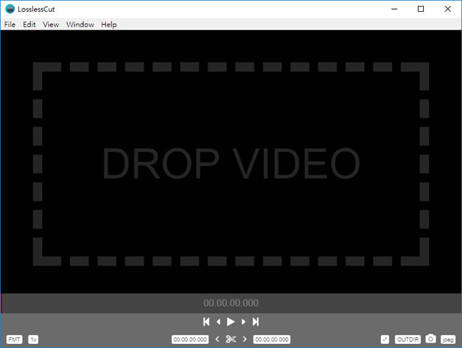
Task: Open the Edit menu
Action: (29, 24)
